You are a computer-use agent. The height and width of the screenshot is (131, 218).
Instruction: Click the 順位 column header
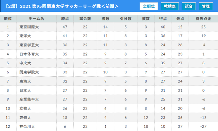8,19
